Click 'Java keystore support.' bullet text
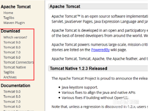The image size is (152, 111). [x=80, y=87]
